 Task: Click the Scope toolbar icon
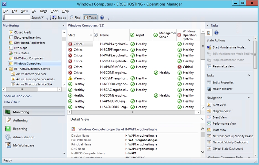click(x=54, y=17)
